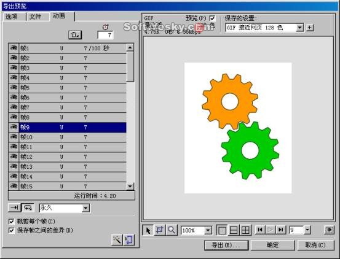Image resolution: width=340 pixels, height=259 pixels.
Task: Click the frame delay clock icon
Action: 105,27
